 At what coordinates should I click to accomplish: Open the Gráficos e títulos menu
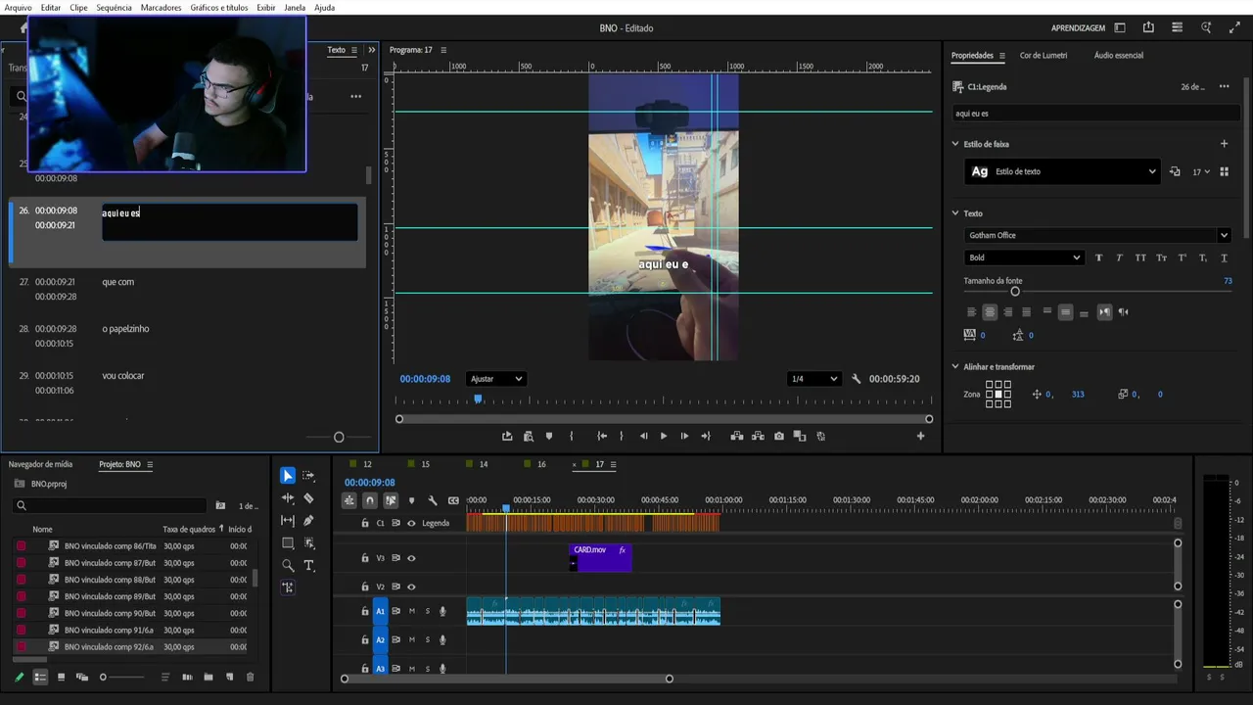point(218,8)
